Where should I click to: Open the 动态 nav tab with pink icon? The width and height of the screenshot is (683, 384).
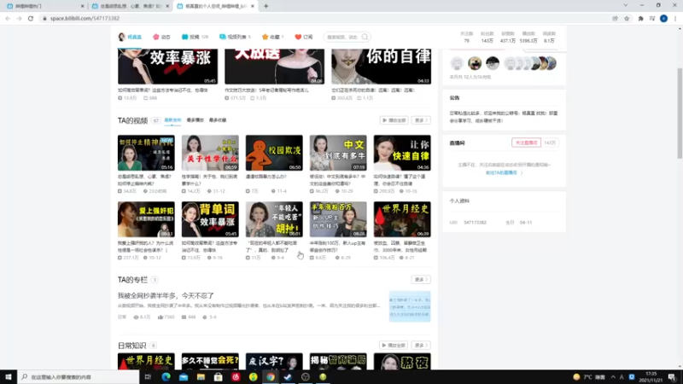pyautogui.click(x=161, y=37)
